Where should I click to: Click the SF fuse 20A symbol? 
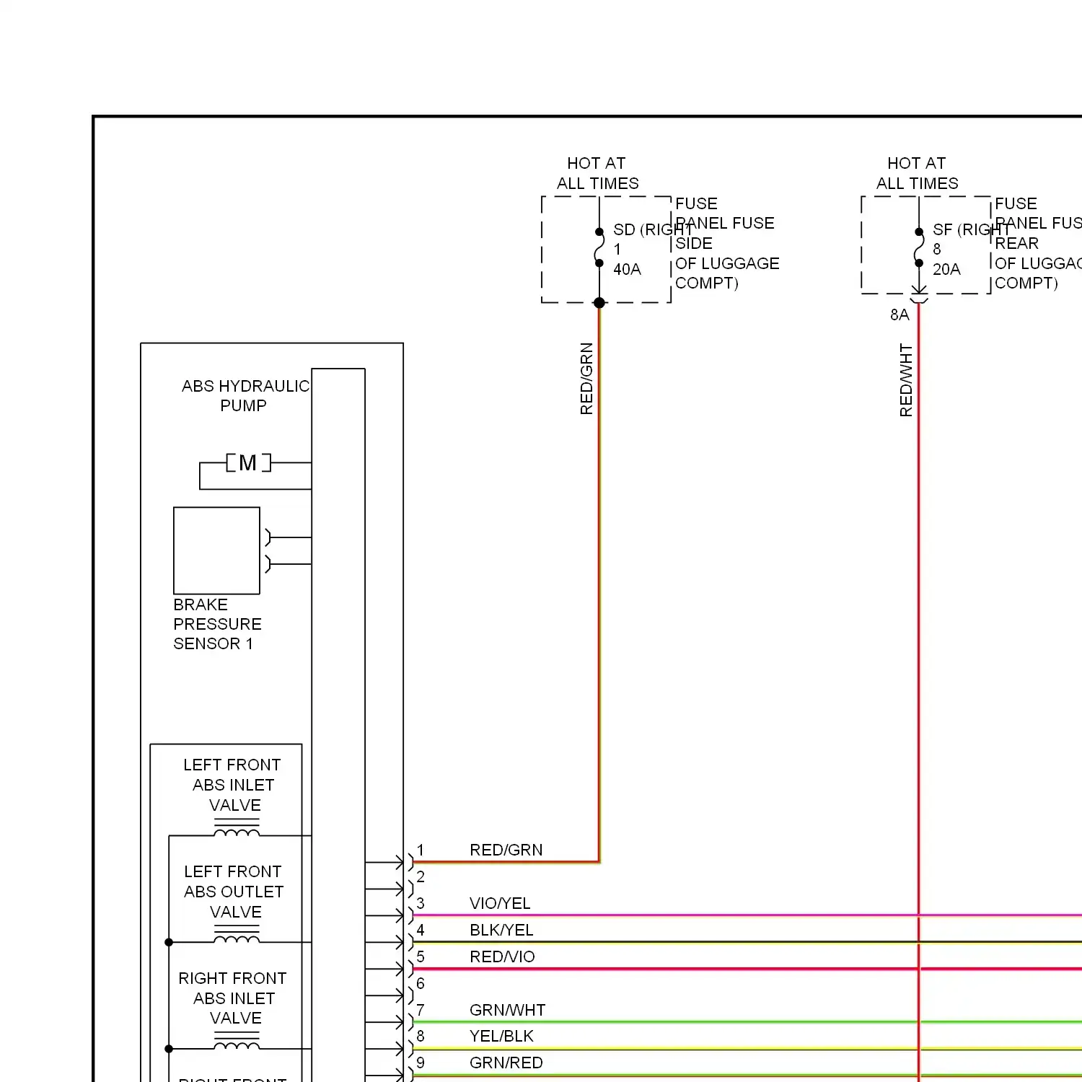point(919,247)
